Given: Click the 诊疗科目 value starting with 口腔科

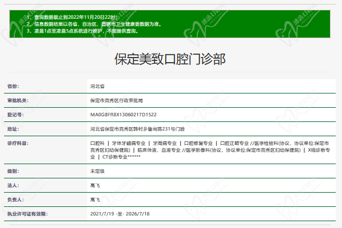Looking at the screenshot, I should click(x=210, y=150).
